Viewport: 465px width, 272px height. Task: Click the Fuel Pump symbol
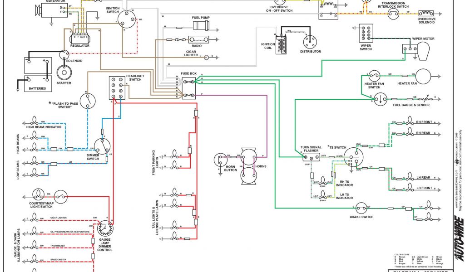click(200, 25)
